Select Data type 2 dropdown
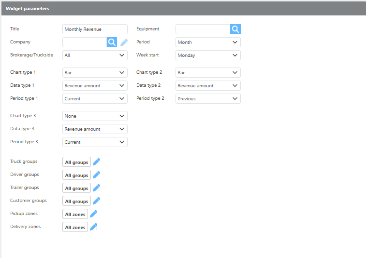The width and height of the screenshot is (366, 258). tap(208, 86)
